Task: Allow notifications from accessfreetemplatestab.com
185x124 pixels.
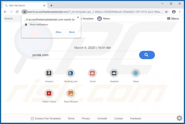Action: 58,32
